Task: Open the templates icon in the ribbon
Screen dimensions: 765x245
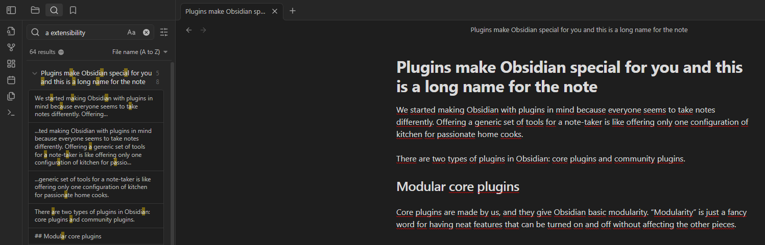Action: tap(11, 96)
